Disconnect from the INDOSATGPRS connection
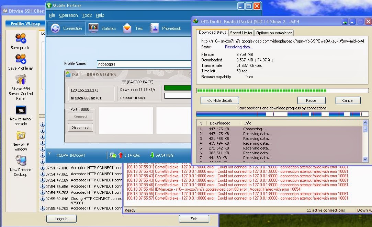372x227 pixels. pos(80,127)
